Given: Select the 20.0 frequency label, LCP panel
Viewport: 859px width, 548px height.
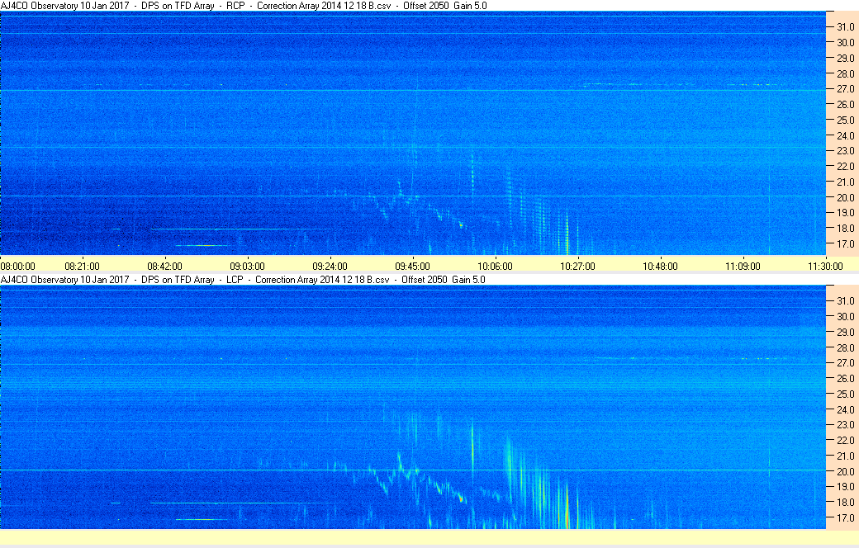Looking at the screenshot, I should (x=845, y=471).
